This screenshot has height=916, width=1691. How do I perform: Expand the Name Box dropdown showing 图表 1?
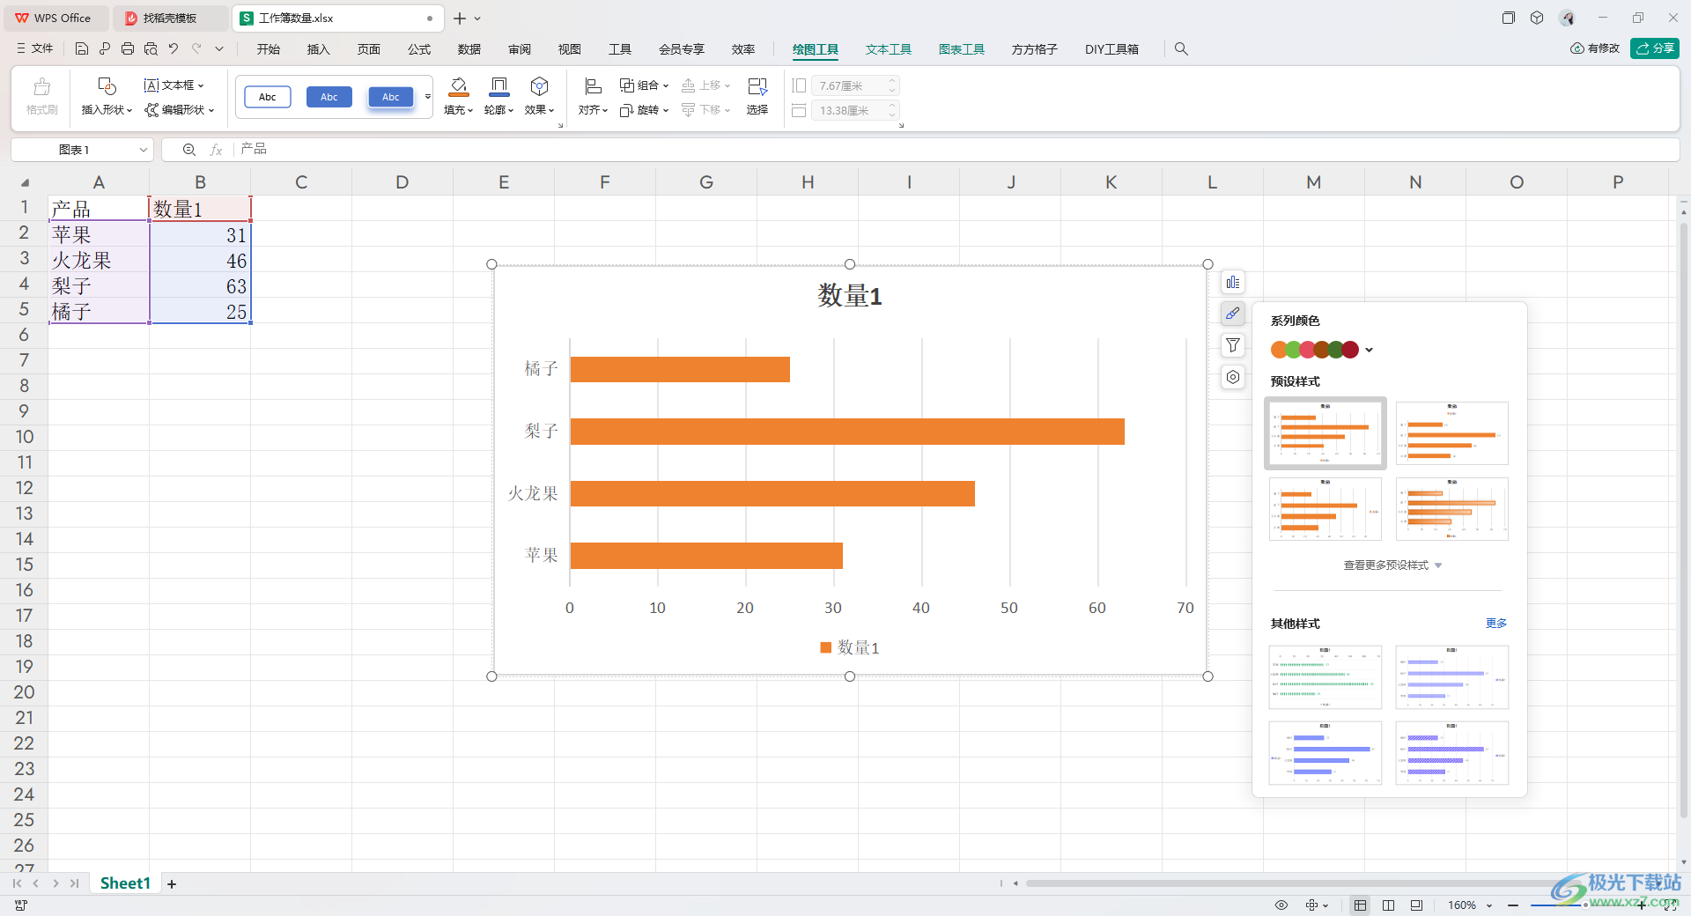click(143, 150)
